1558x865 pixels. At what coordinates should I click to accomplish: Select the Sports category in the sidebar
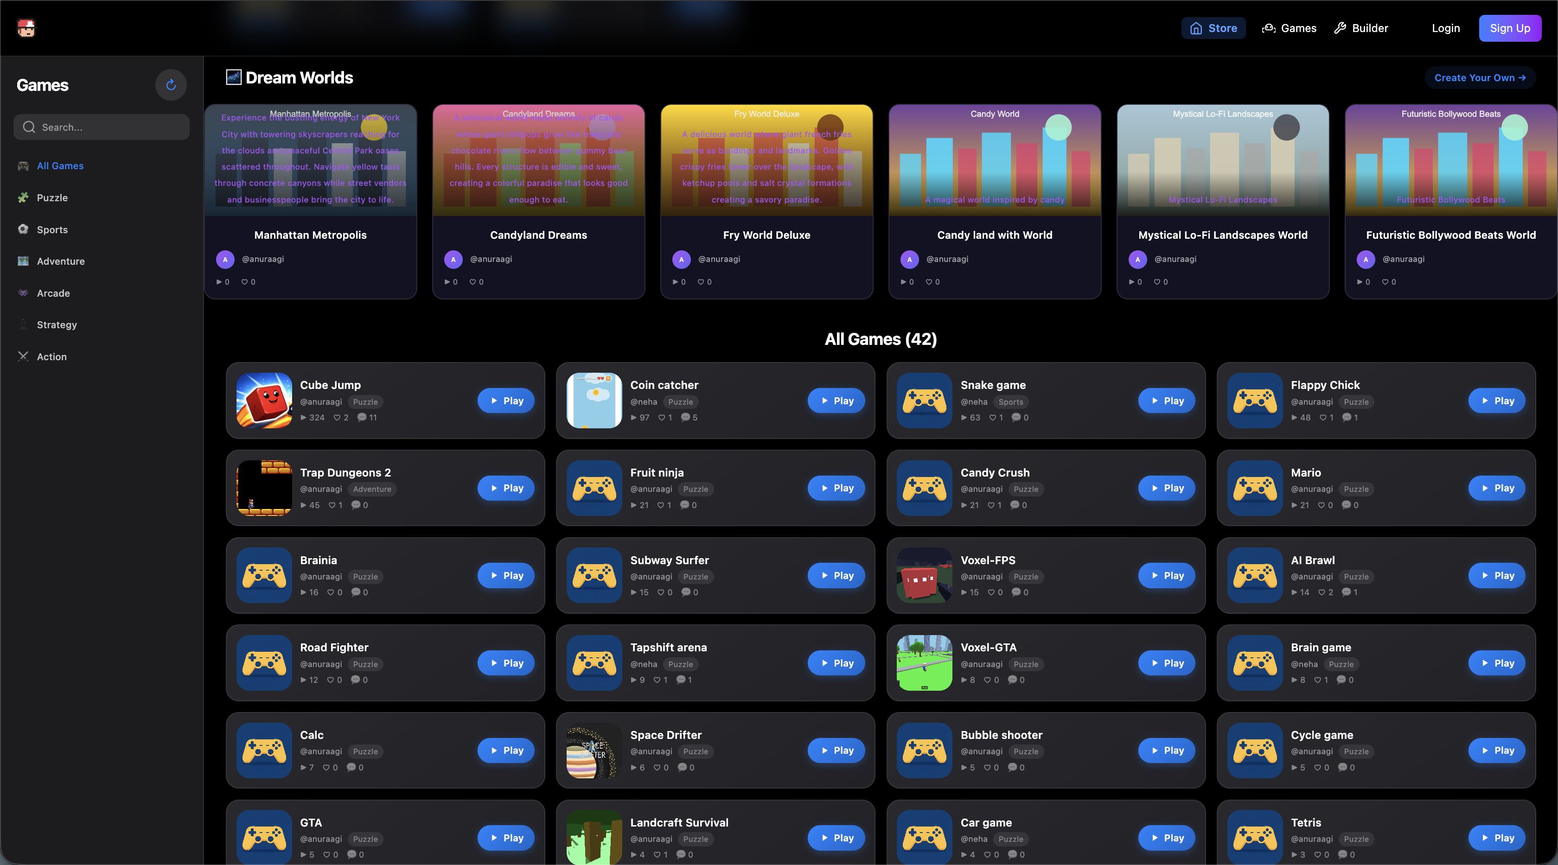[x=51, y=229]
